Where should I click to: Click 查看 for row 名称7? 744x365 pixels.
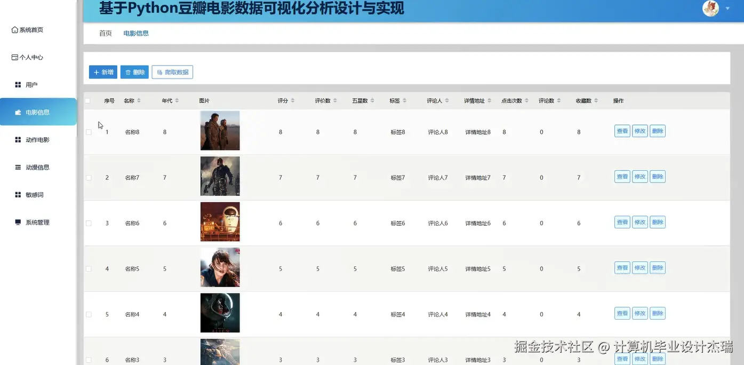(622, 177)
